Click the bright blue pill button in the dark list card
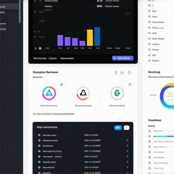 click(x=118, y=128)
